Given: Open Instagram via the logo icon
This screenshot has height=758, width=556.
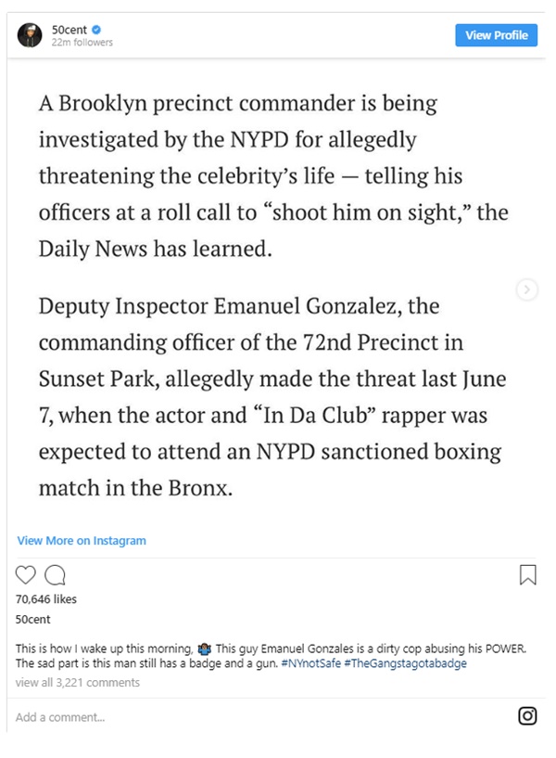Looking at the screenshot, I should pyautogui.click(x=527, y=715).
